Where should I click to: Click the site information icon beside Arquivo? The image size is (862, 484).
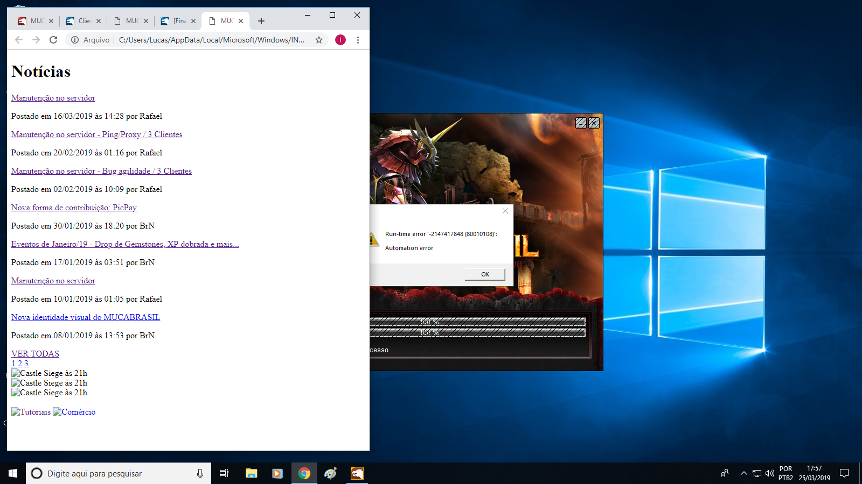point(75,40)
